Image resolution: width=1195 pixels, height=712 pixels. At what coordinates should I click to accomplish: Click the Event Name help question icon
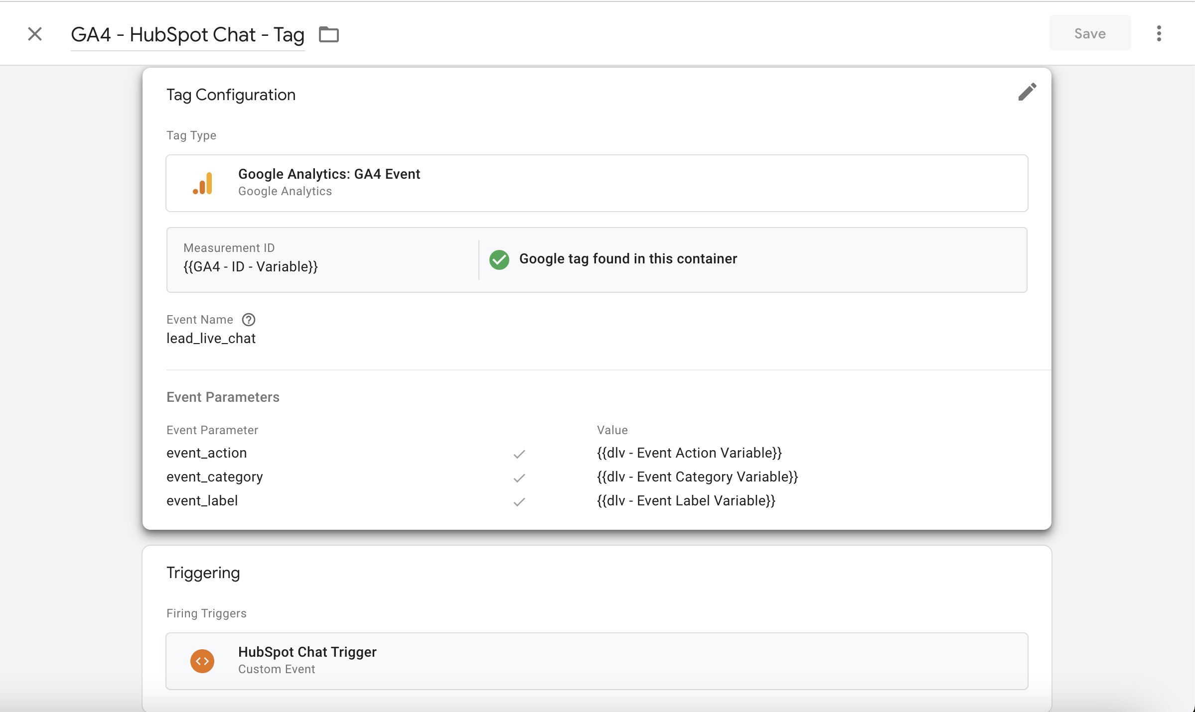tap(249, 320)
